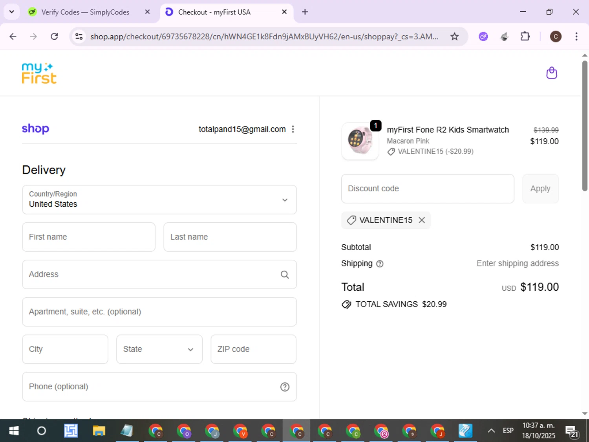This screenshot has width=589, height=442.
Task: Click the Apply discount button
Action: pos(540,189)
